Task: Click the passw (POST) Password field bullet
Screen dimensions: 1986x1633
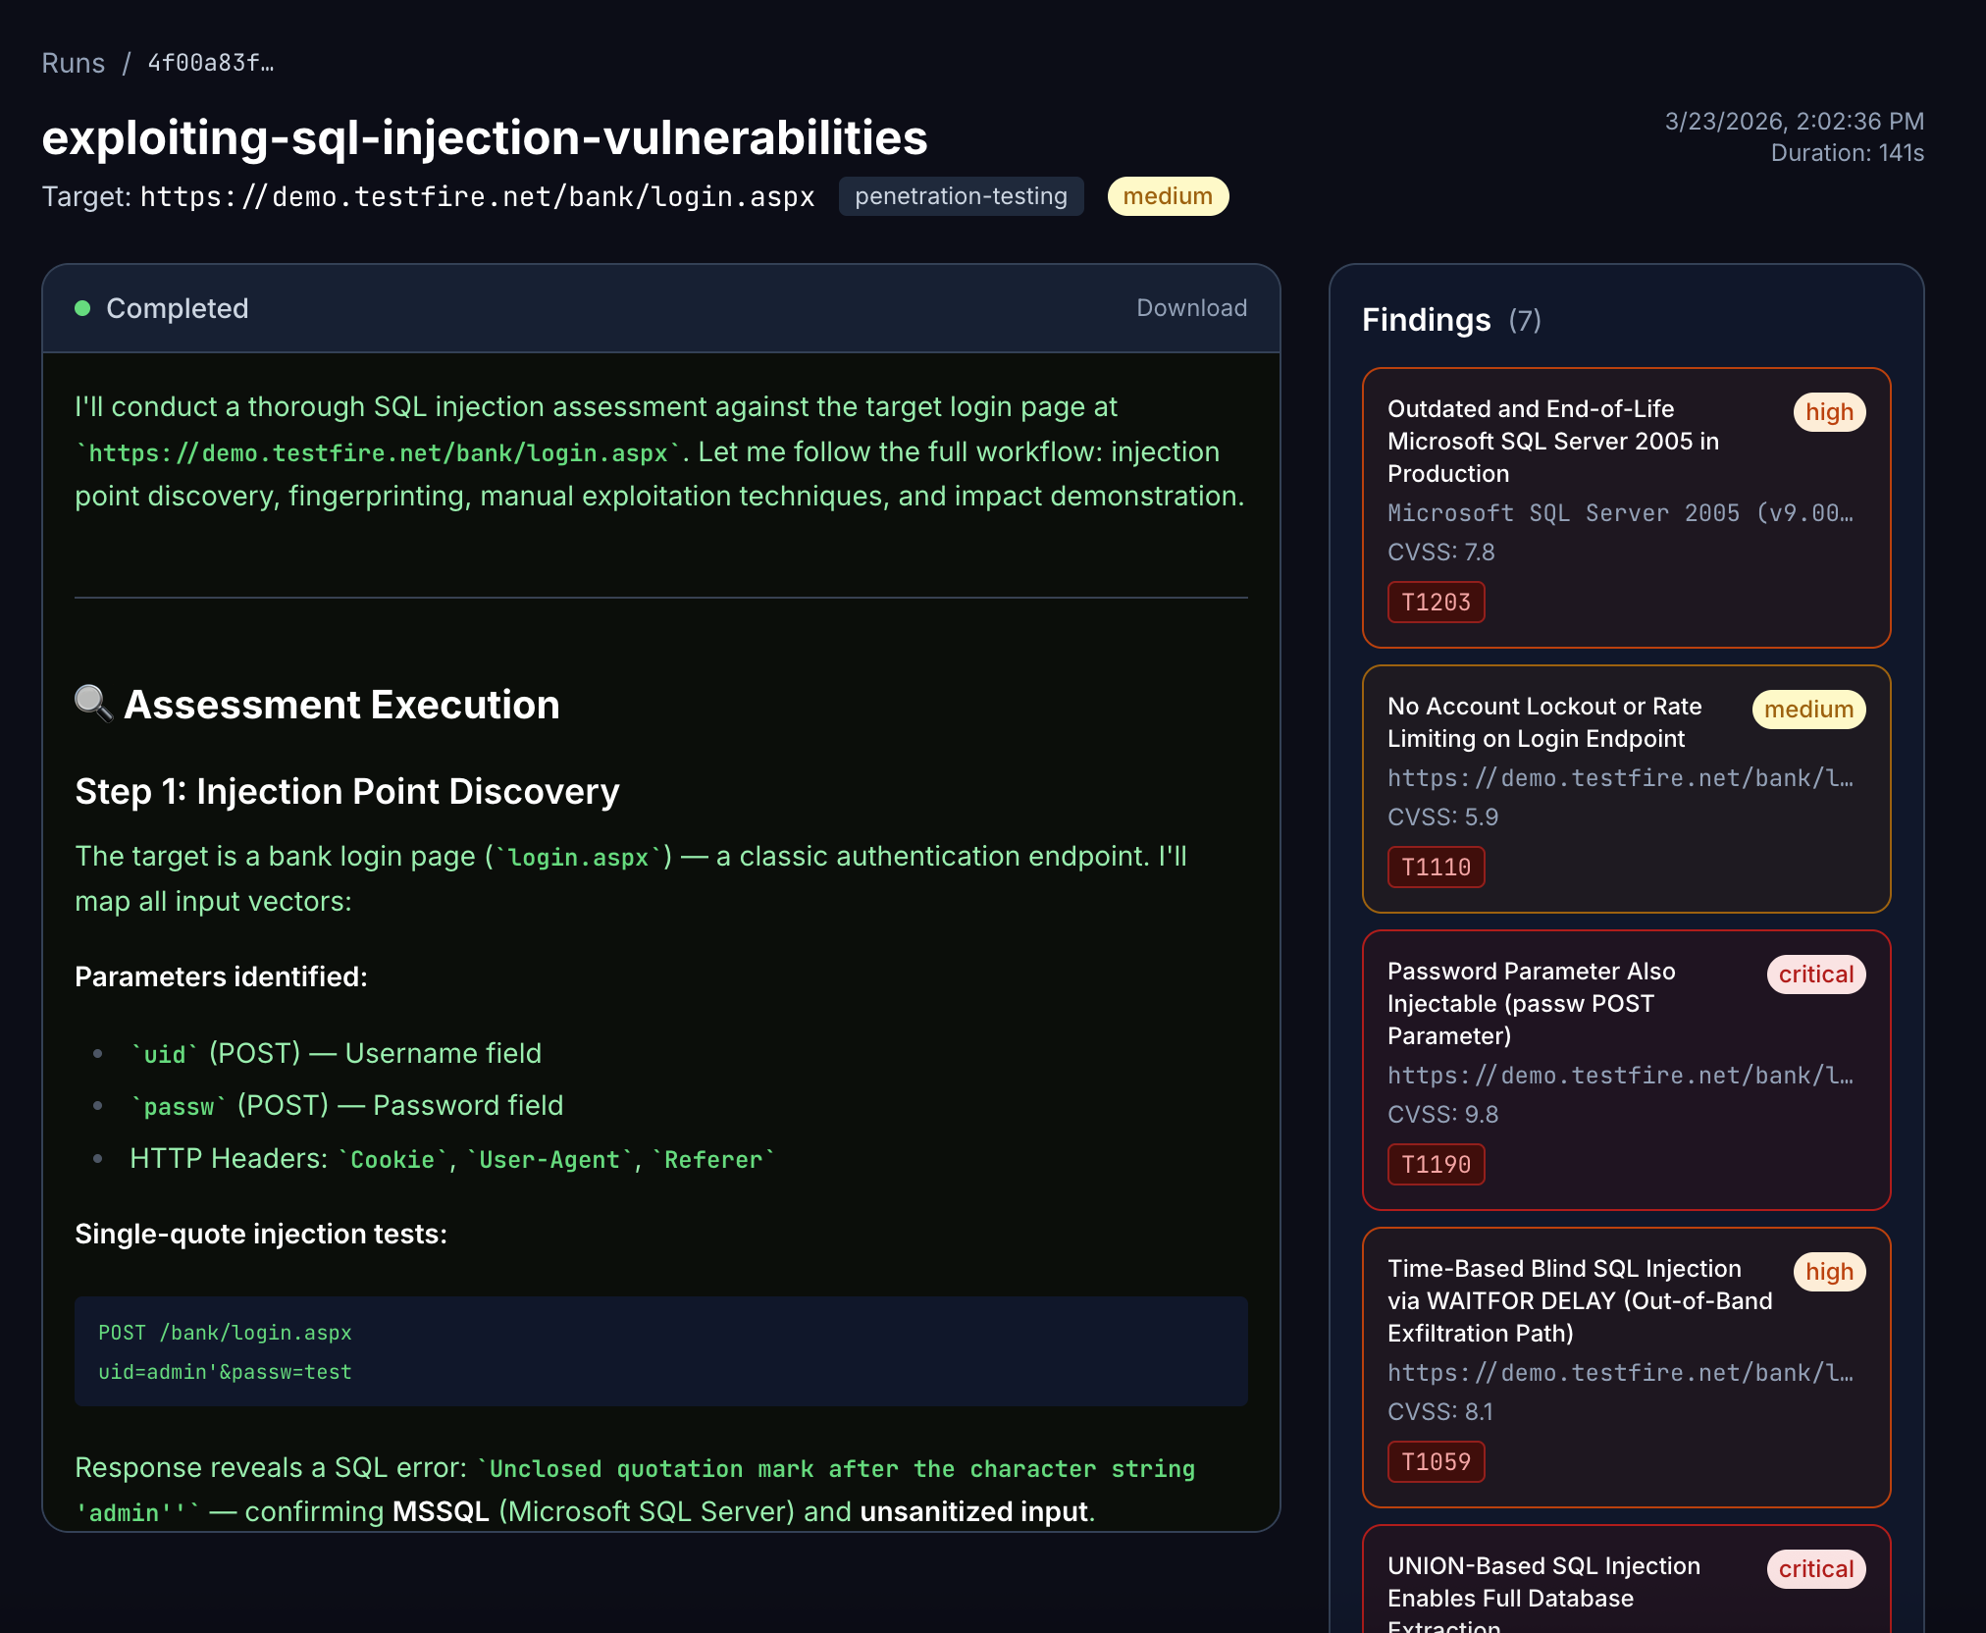Action: 346,1105
